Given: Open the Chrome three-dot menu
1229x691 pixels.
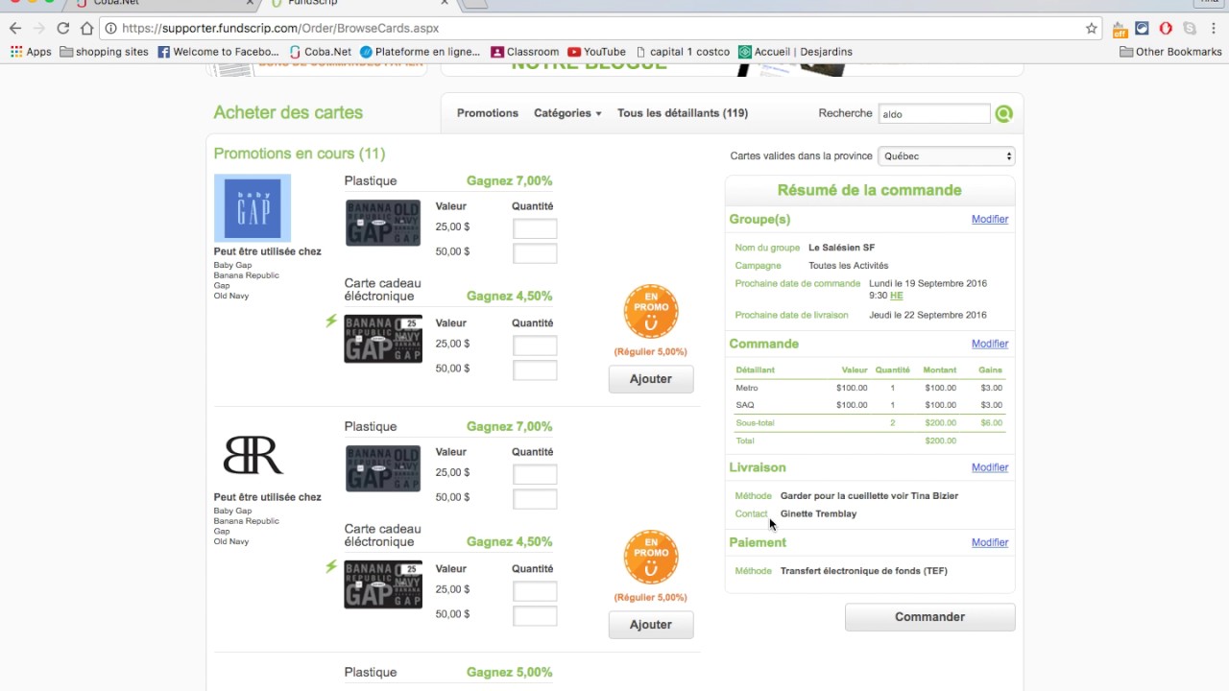Looking at the screenshot, I should pos(1214,29).
